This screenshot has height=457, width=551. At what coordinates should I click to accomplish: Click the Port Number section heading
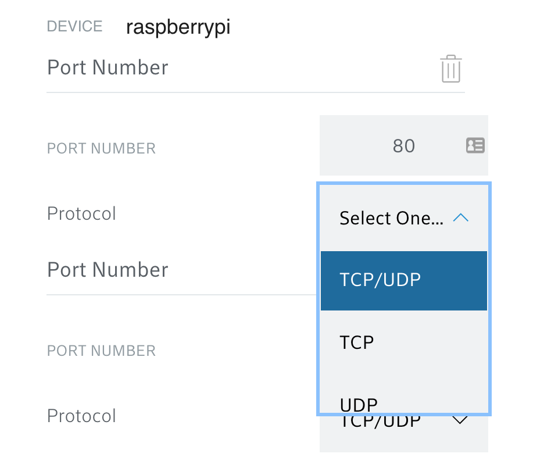[107, 67]
